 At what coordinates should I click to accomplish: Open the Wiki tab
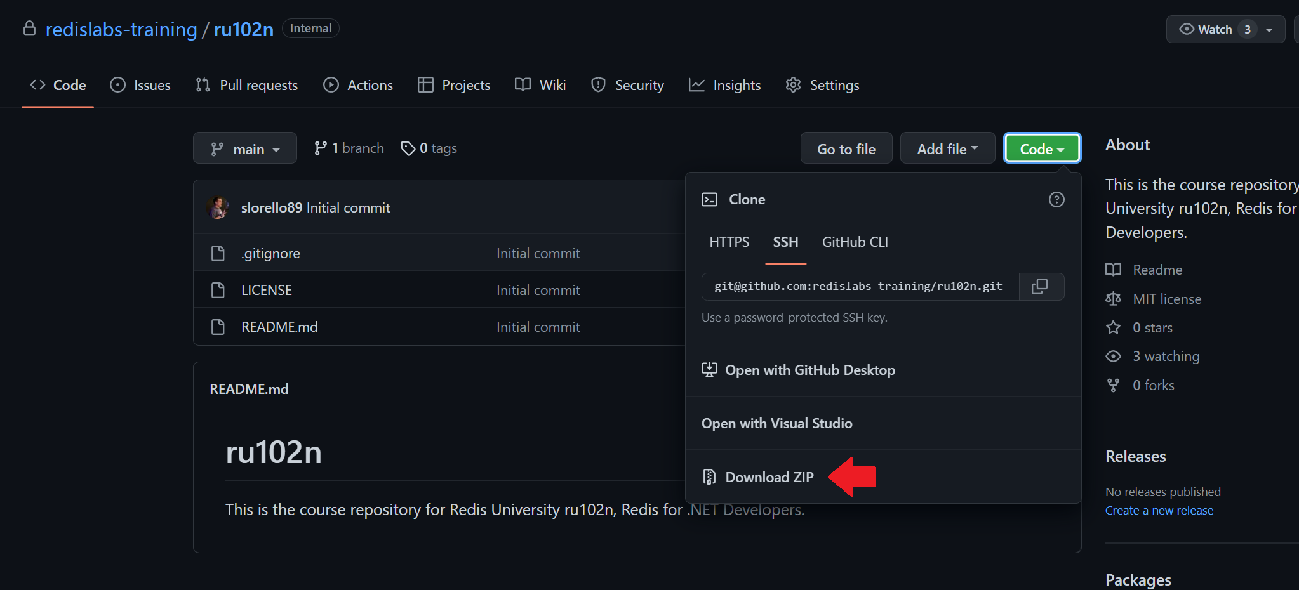click(540, 85)
